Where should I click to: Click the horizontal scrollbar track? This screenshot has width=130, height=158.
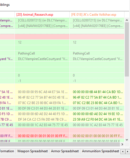(60, 145)
